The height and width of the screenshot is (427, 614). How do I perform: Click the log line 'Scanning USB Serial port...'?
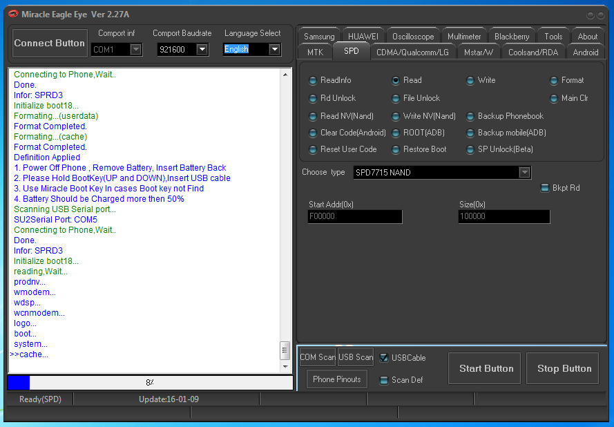tap(65, 209)
